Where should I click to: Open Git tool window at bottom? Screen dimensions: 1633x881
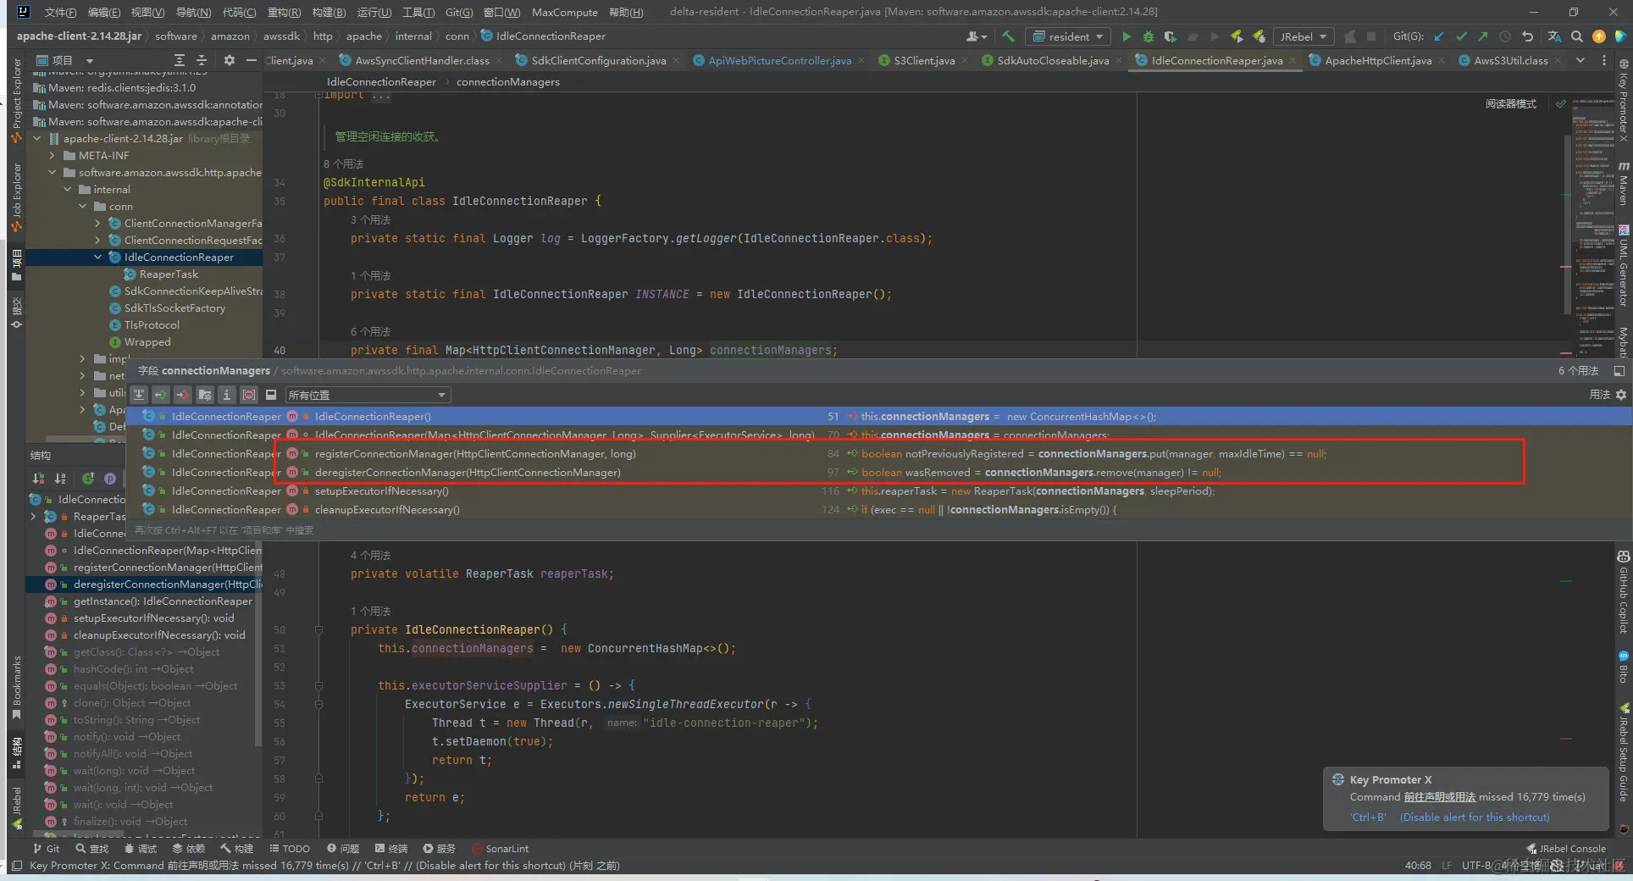[47, 849]
